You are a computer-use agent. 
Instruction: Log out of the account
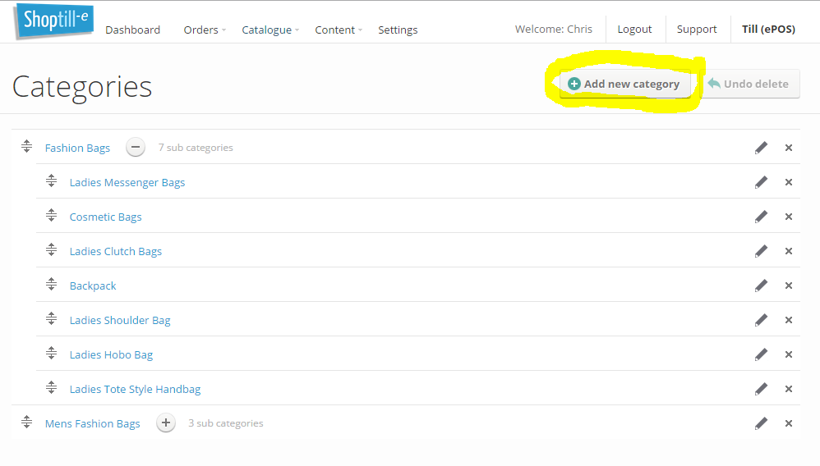[x=634, y=30]
